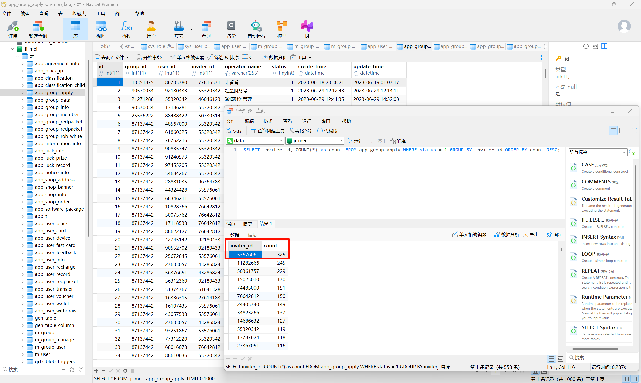Click the main table vertical scrollbar
The image size is (641, 383).
[x=545, y=73]
